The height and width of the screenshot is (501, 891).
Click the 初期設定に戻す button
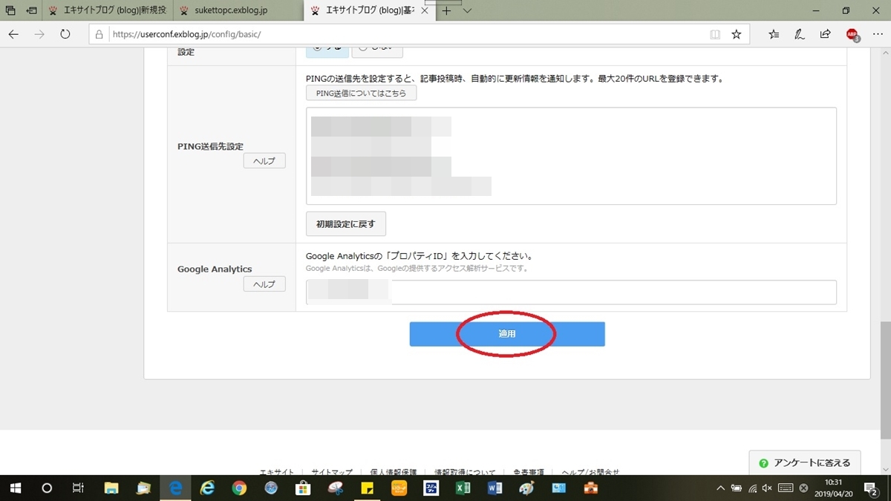(x=346, y=223)
